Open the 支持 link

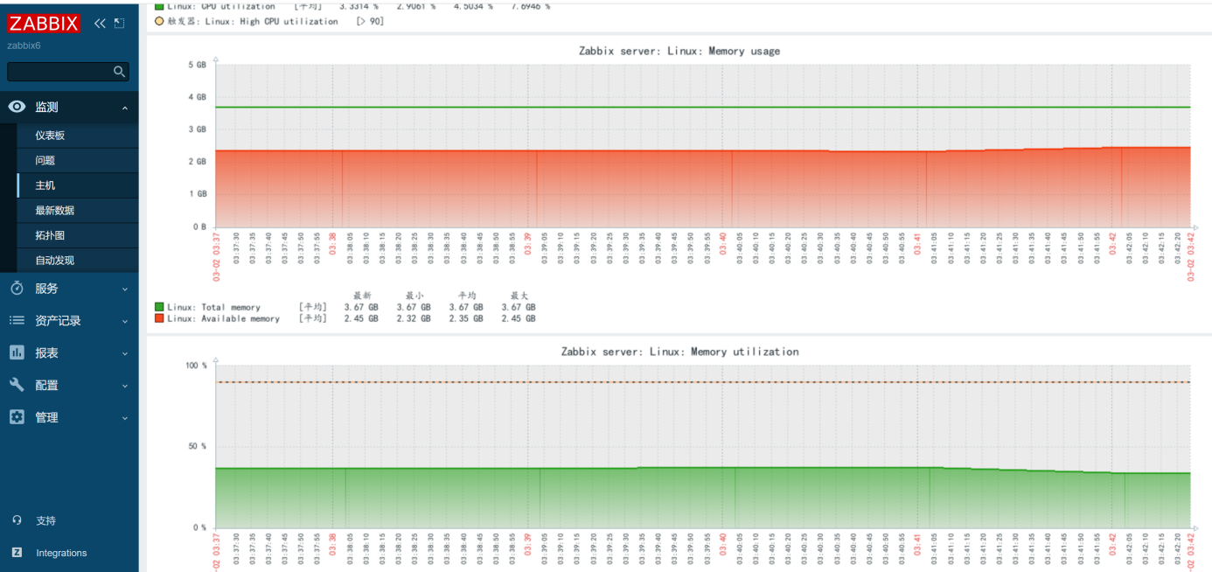[x=45, y=520]
